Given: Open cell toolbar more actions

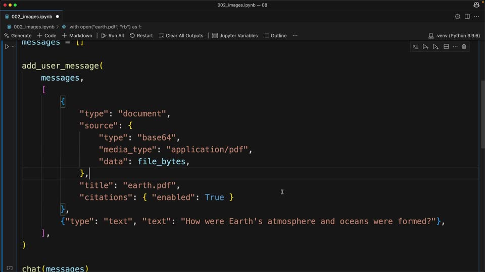Looking at the screenshot, I should 455,47.
